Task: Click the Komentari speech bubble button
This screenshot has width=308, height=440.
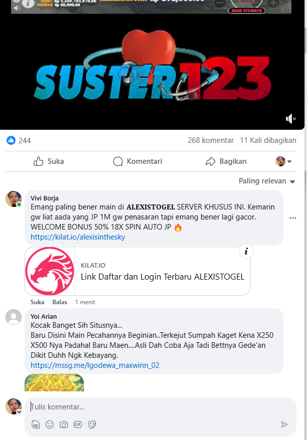Action: pyautogui.click(x=137, y=161)
